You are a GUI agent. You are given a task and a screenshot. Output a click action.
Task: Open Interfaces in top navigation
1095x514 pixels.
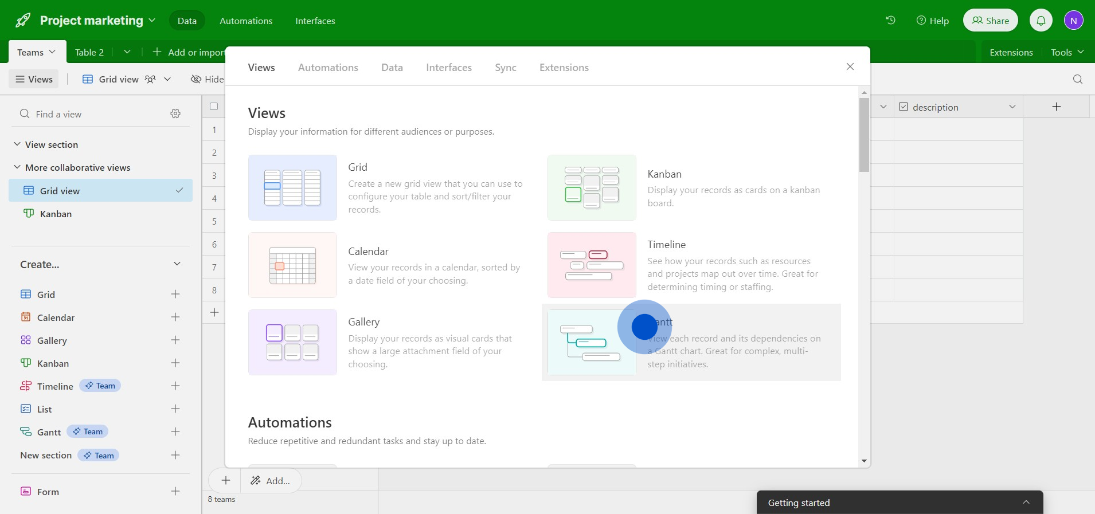click(315, 21)
